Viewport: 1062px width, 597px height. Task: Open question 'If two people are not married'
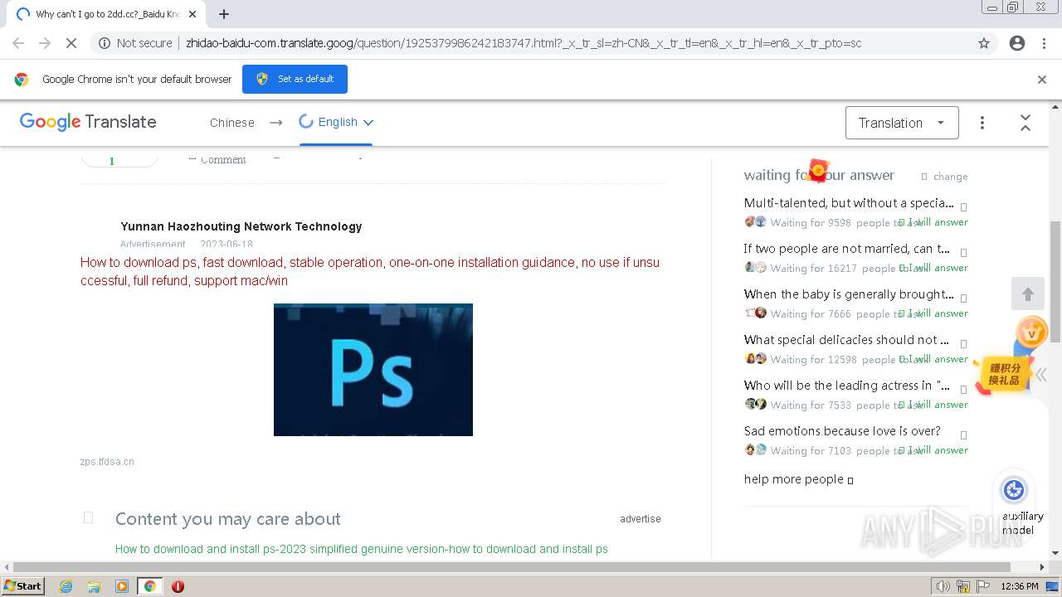847,249
